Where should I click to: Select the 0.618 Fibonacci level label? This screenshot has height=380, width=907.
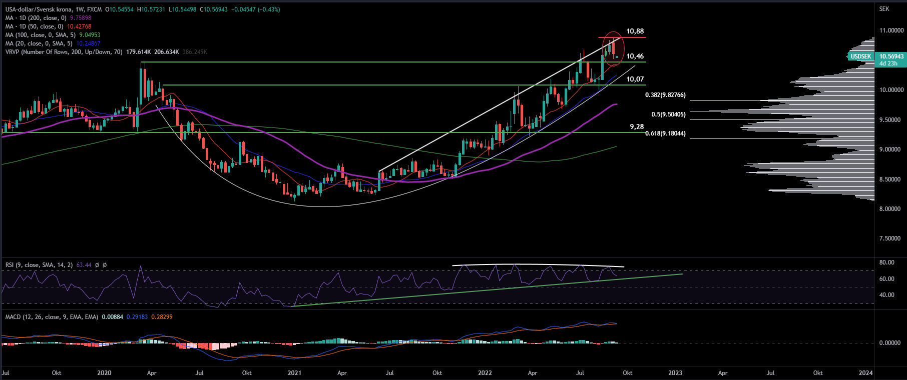665,133
